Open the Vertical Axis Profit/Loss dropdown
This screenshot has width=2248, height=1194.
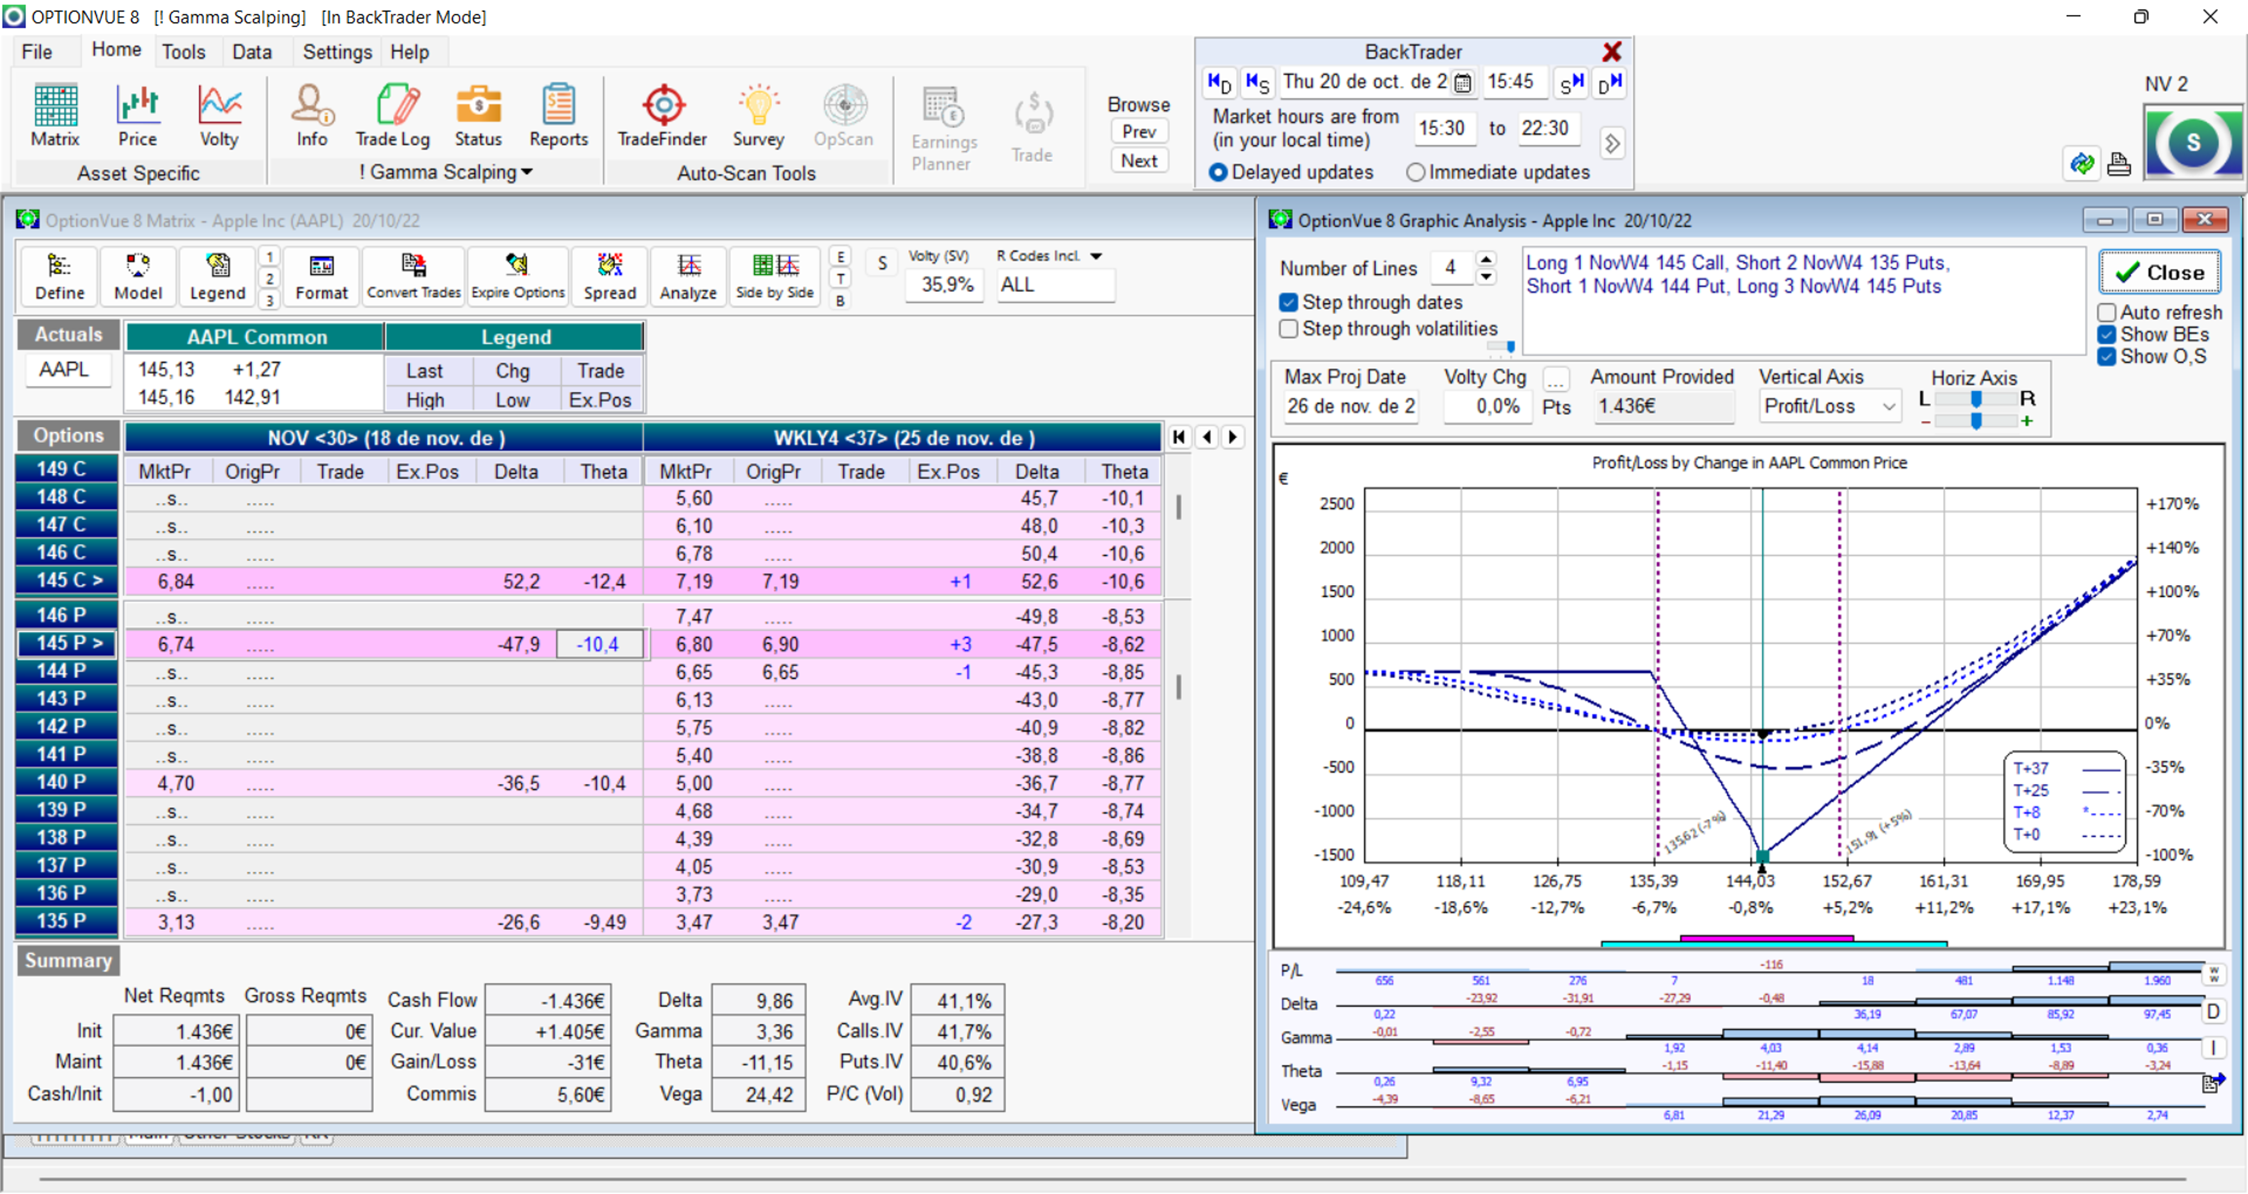click(x=1888, y=407)
